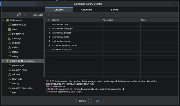
Task: Select the property_post_code field
Action: [22, 88]
